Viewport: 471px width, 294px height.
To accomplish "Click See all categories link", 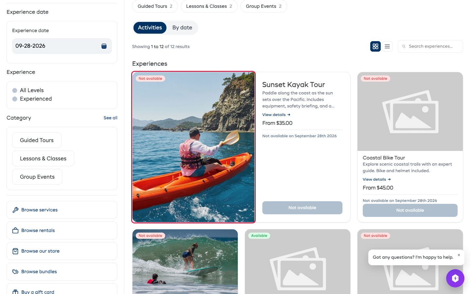I will click(x=111, y=118).
